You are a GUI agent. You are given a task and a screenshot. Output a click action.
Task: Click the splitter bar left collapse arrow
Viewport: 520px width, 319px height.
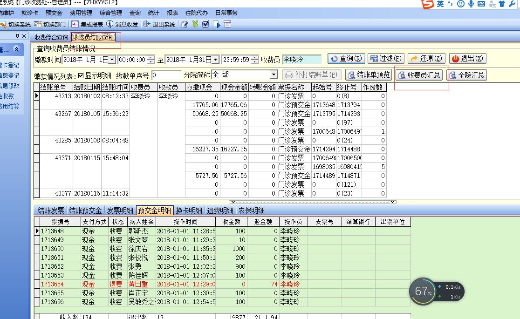(233, 202)
